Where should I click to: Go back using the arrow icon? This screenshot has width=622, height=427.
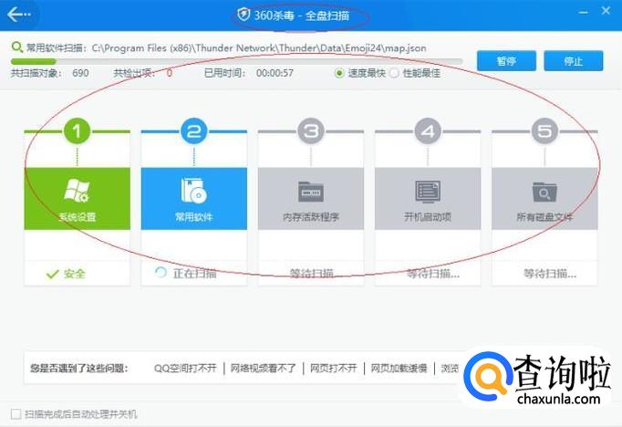18,15
